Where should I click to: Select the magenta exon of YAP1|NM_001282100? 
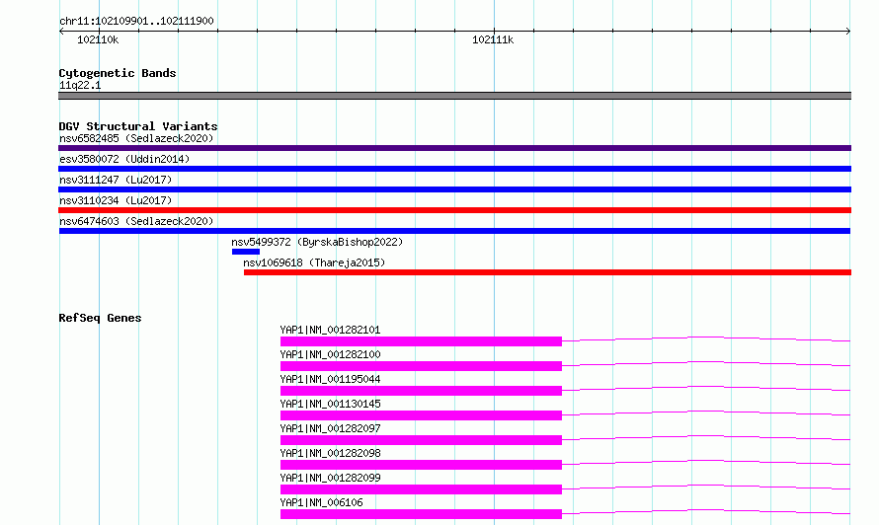click(x=421, y=366)
